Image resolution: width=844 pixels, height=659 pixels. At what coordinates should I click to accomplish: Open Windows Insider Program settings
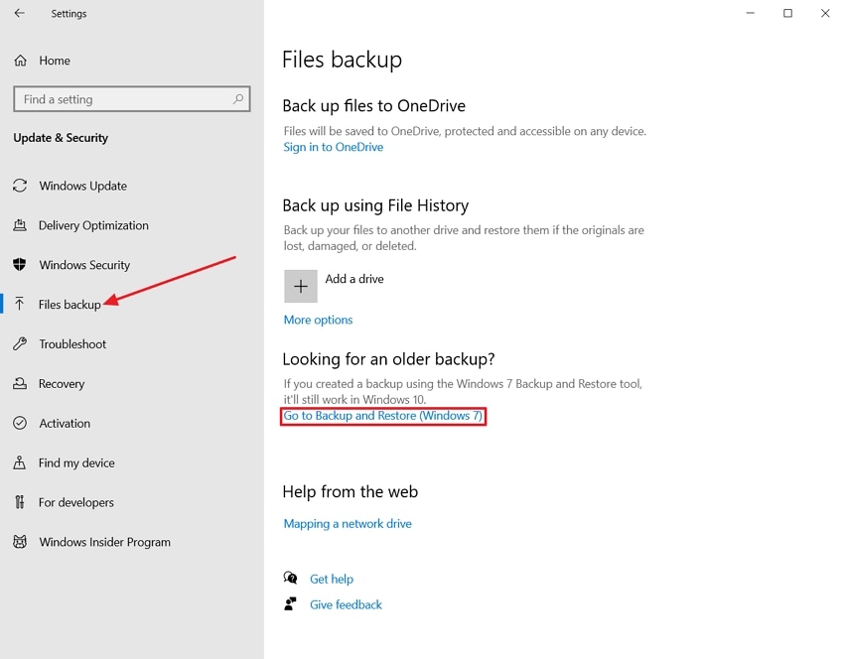click(104, 542)
